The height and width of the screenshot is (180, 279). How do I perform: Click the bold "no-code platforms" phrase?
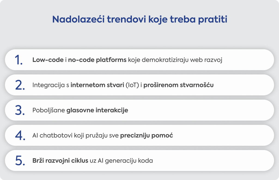tap(97, 60)
